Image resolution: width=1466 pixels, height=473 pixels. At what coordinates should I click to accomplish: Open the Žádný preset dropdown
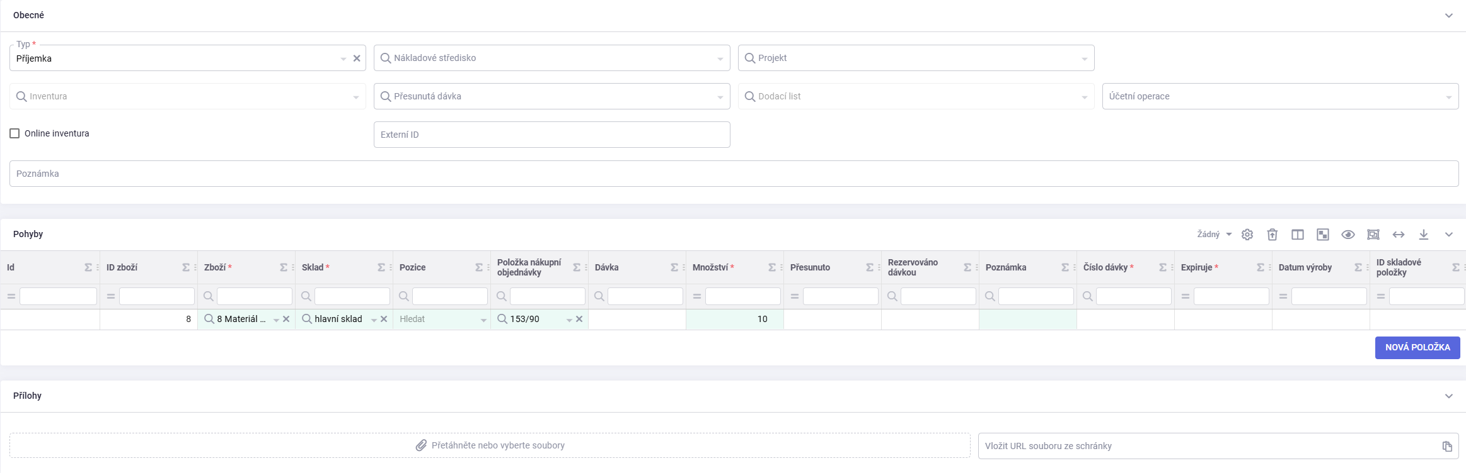(1215, 235)
